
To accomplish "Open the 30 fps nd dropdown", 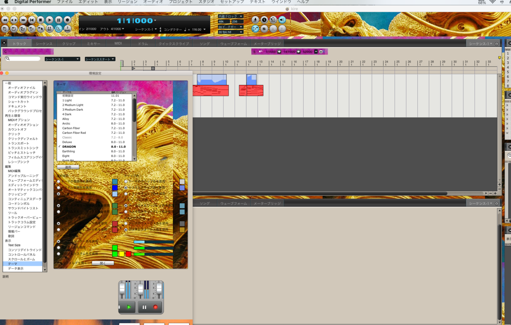I will tap(230, 32).
